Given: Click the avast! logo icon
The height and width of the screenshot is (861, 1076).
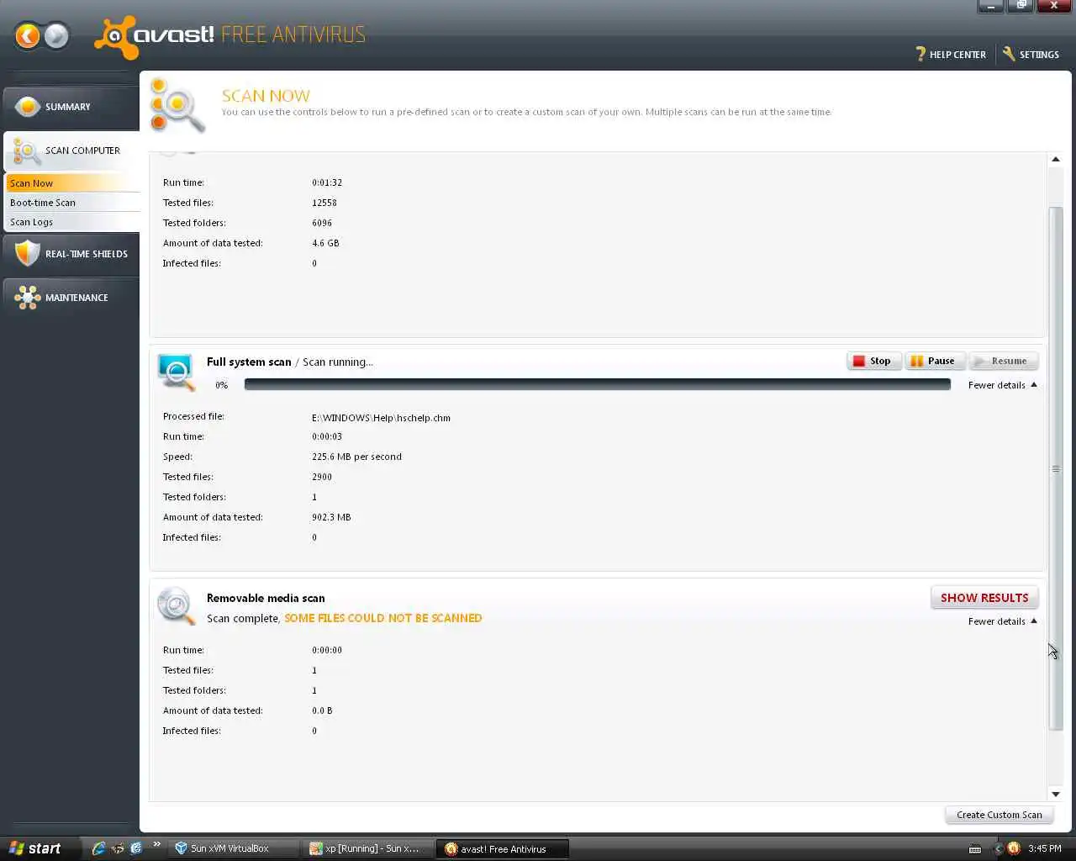Looking at the screenshot, I should (x=115, y=37).
